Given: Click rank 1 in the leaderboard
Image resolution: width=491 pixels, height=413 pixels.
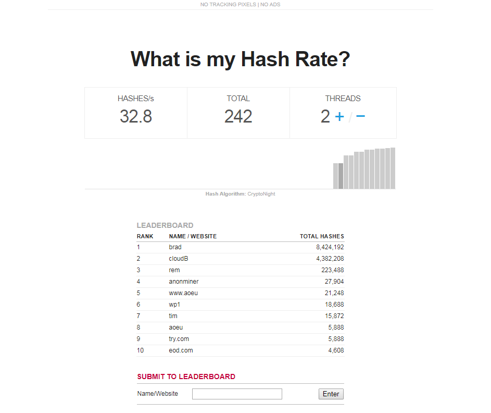Looking at the screenshot, I should click(138, 247).
